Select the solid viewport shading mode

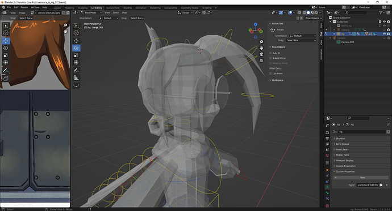(308, 12)
